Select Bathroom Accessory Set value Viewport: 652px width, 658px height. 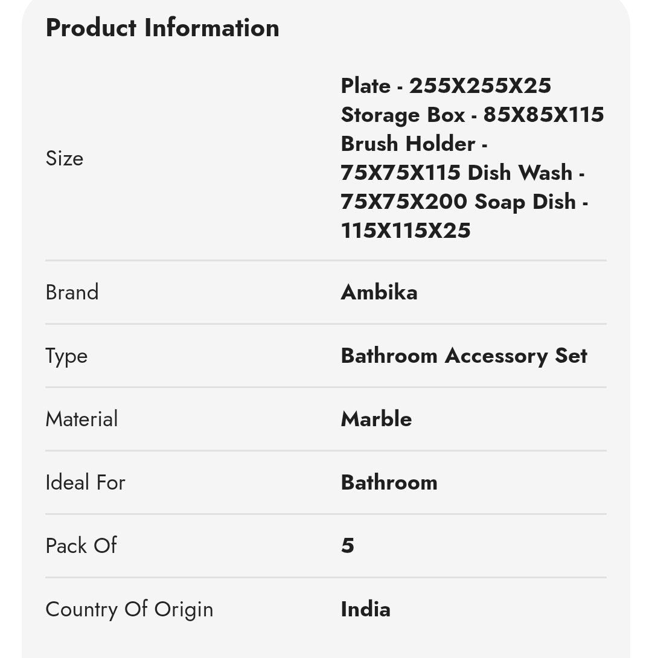pos(464,356)
